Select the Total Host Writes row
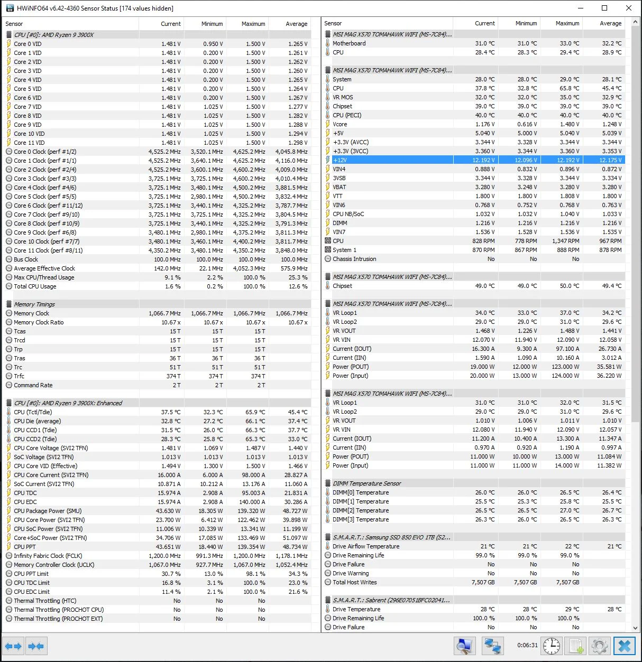Viewport: 642px width, 662px height. 474,582
